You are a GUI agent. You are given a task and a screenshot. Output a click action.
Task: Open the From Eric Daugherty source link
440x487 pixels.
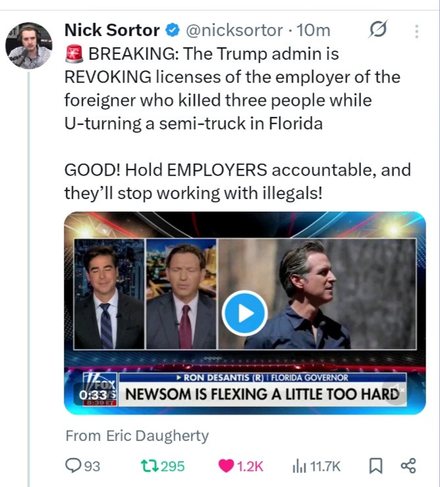coord(137,436)
